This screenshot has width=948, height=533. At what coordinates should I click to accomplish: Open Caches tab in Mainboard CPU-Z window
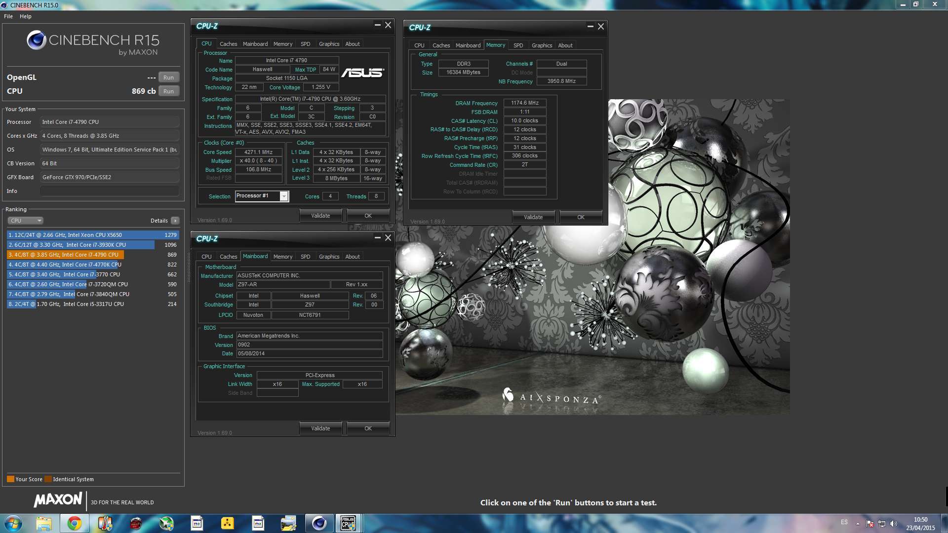pos(228,257)
